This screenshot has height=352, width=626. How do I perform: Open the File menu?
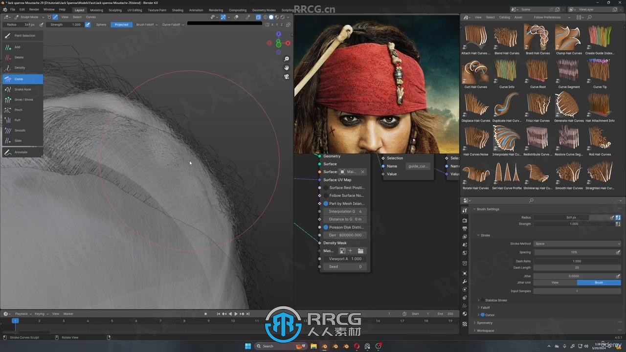pos(13,10)
